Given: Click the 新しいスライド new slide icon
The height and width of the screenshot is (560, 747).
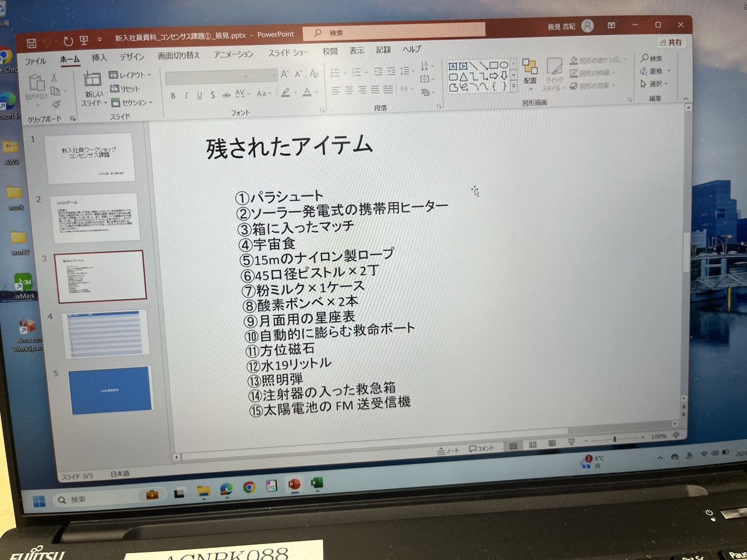Looking at the screenshot, I should [x=92, y=79].
